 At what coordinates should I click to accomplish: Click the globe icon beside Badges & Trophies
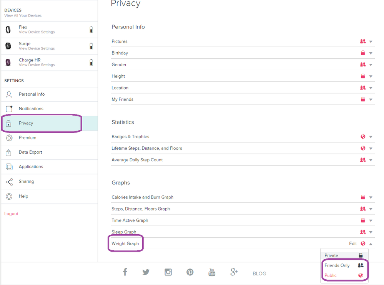tap(362, 136)
